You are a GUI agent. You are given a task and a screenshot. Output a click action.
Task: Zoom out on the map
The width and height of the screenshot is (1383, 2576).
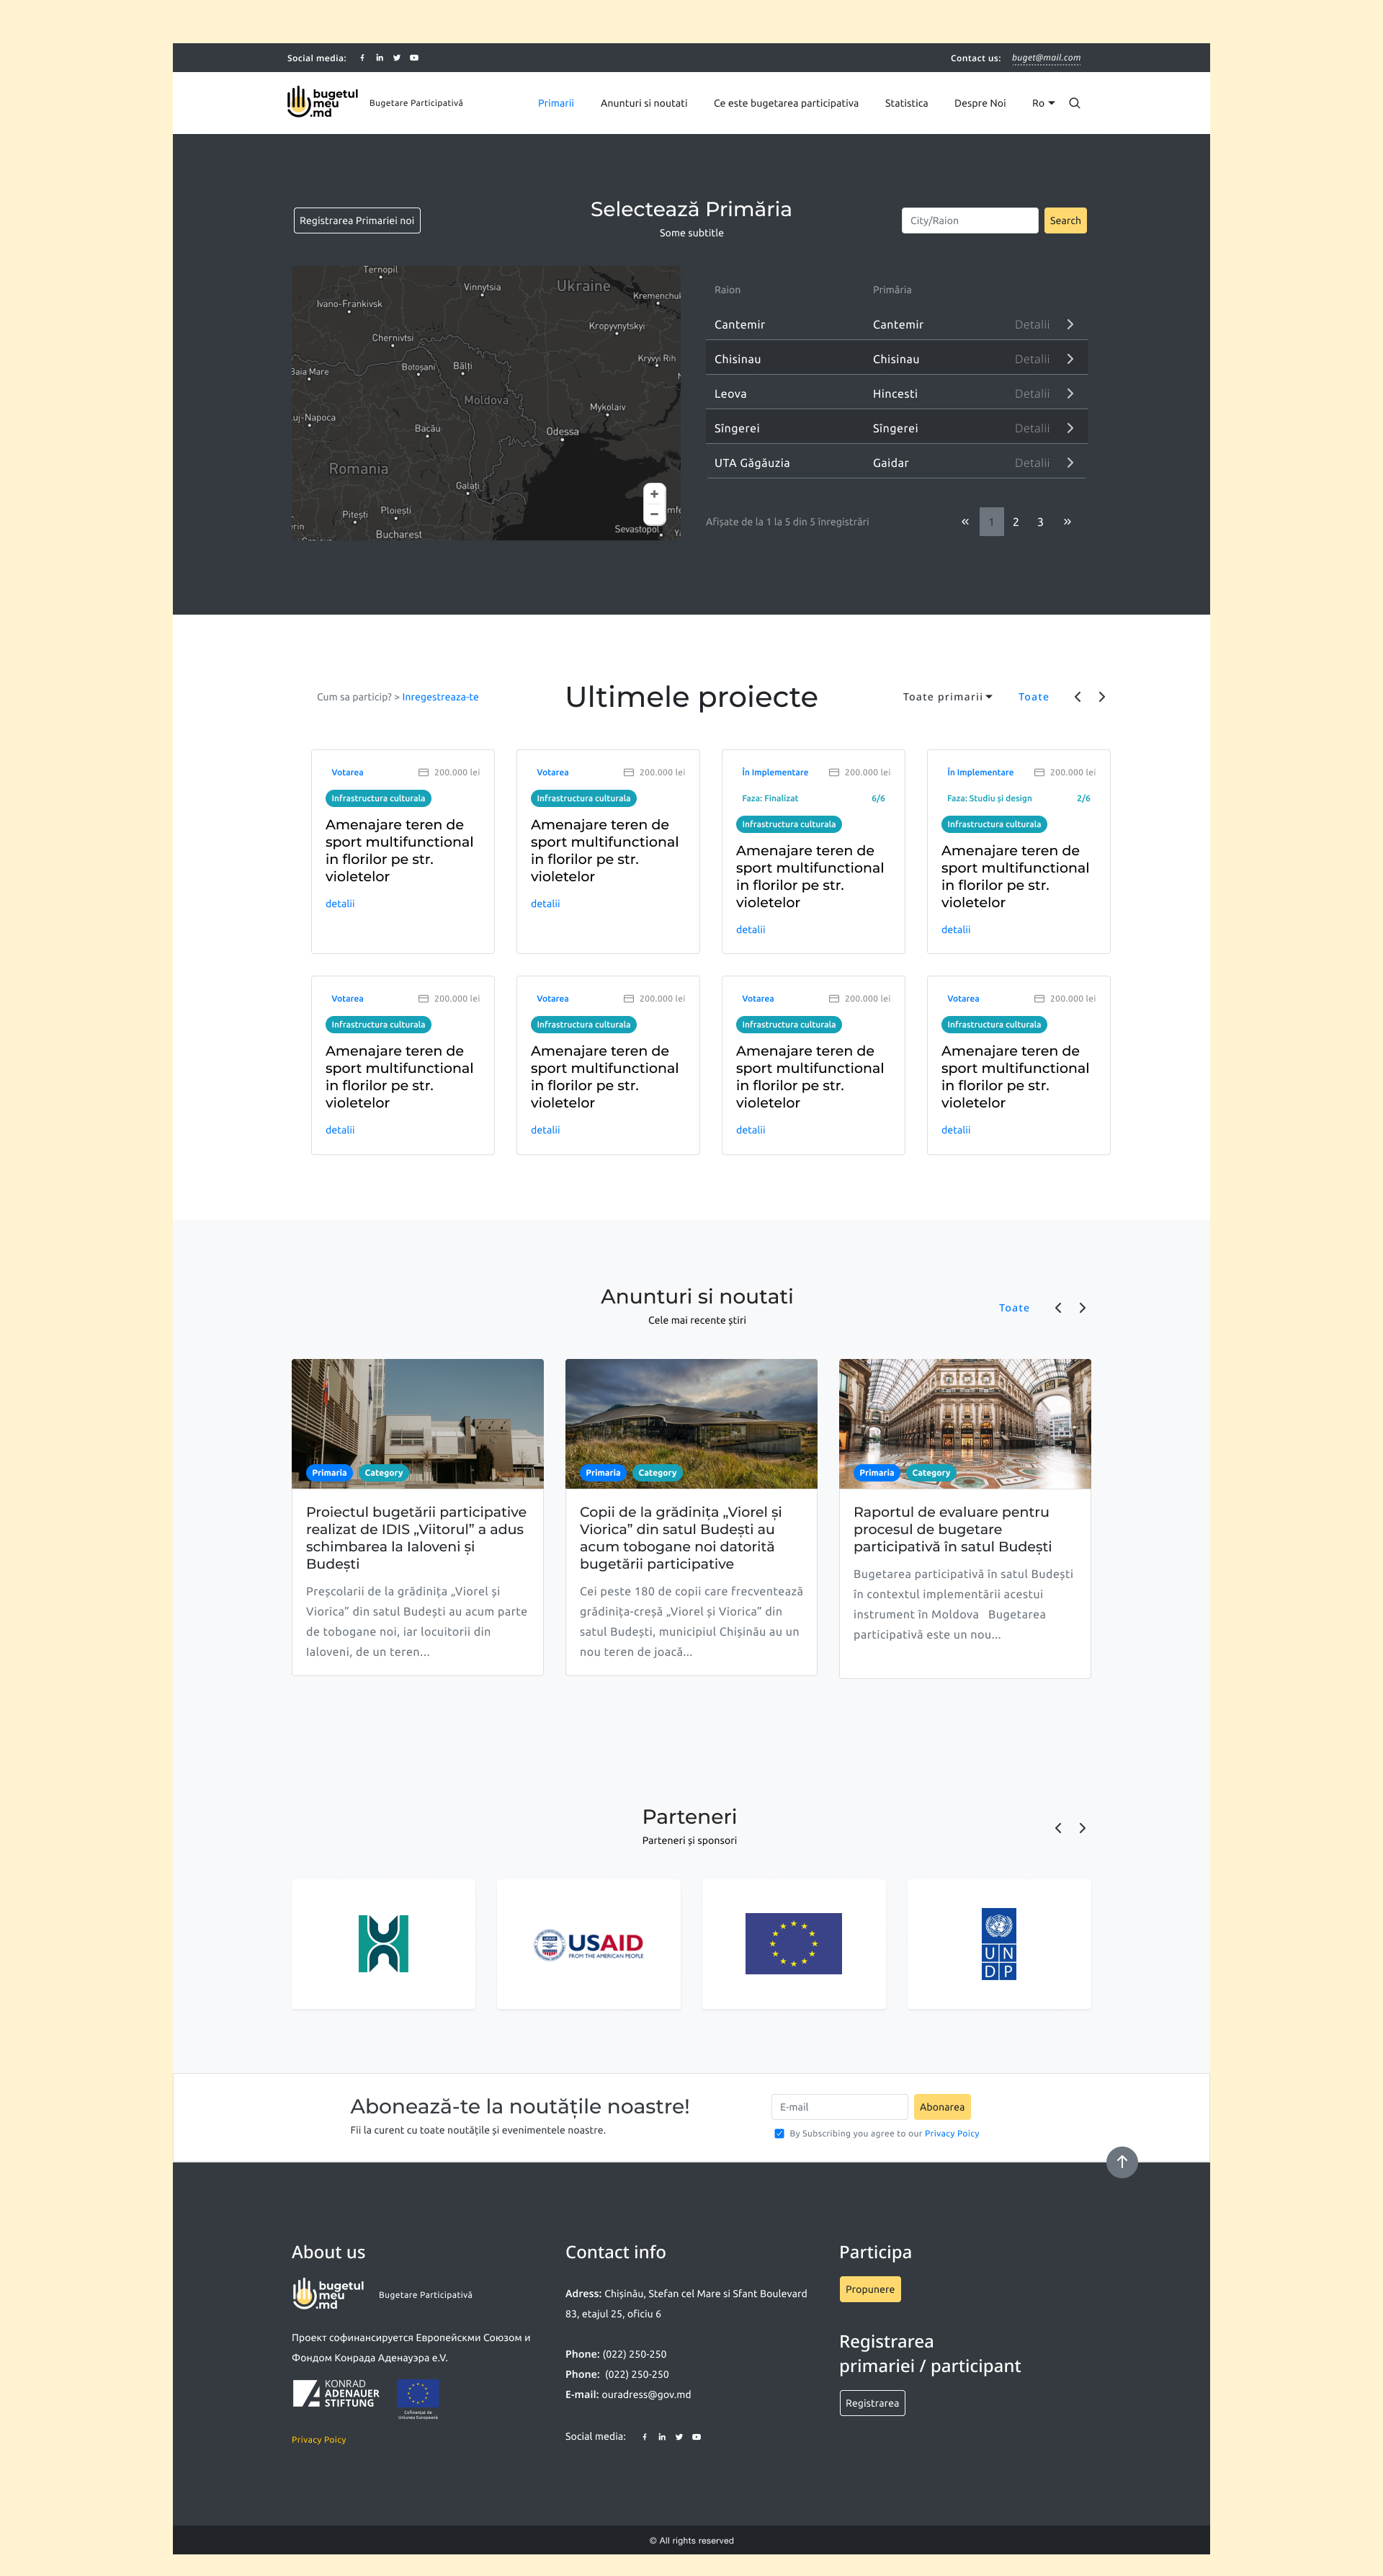coord(654,514)
